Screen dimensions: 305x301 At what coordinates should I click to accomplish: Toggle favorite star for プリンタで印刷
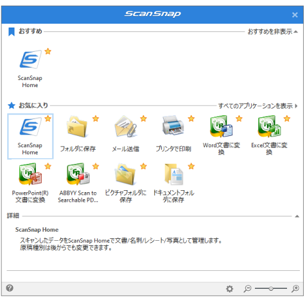click(191, 118)
